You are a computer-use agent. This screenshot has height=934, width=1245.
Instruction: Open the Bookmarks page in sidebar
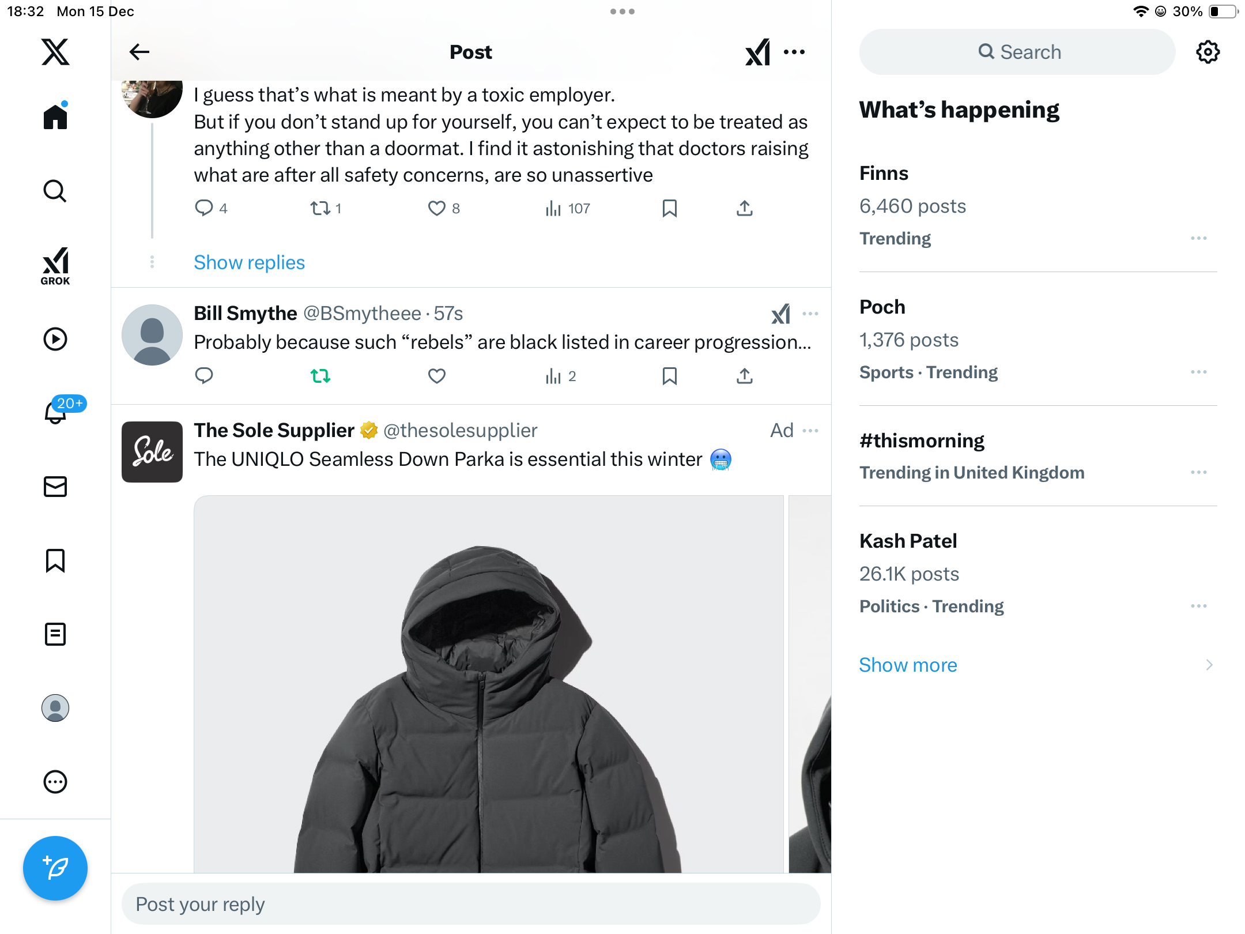click(x=55, y=560)
